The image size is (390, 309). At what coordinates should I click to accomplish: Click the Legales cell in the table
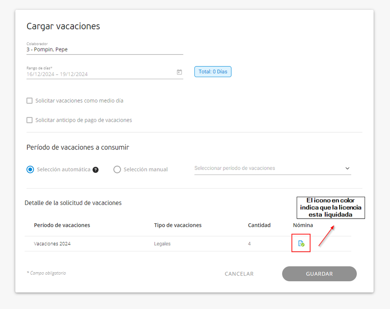click(162, 244)
